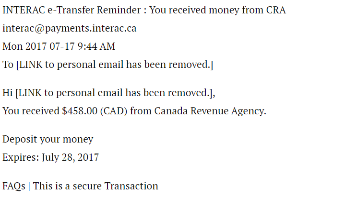Image resolution: width=357 pixels, height=198 pixels.
Task: Click the July 28, 2017 expiry date
Action: tap(71, 158)
